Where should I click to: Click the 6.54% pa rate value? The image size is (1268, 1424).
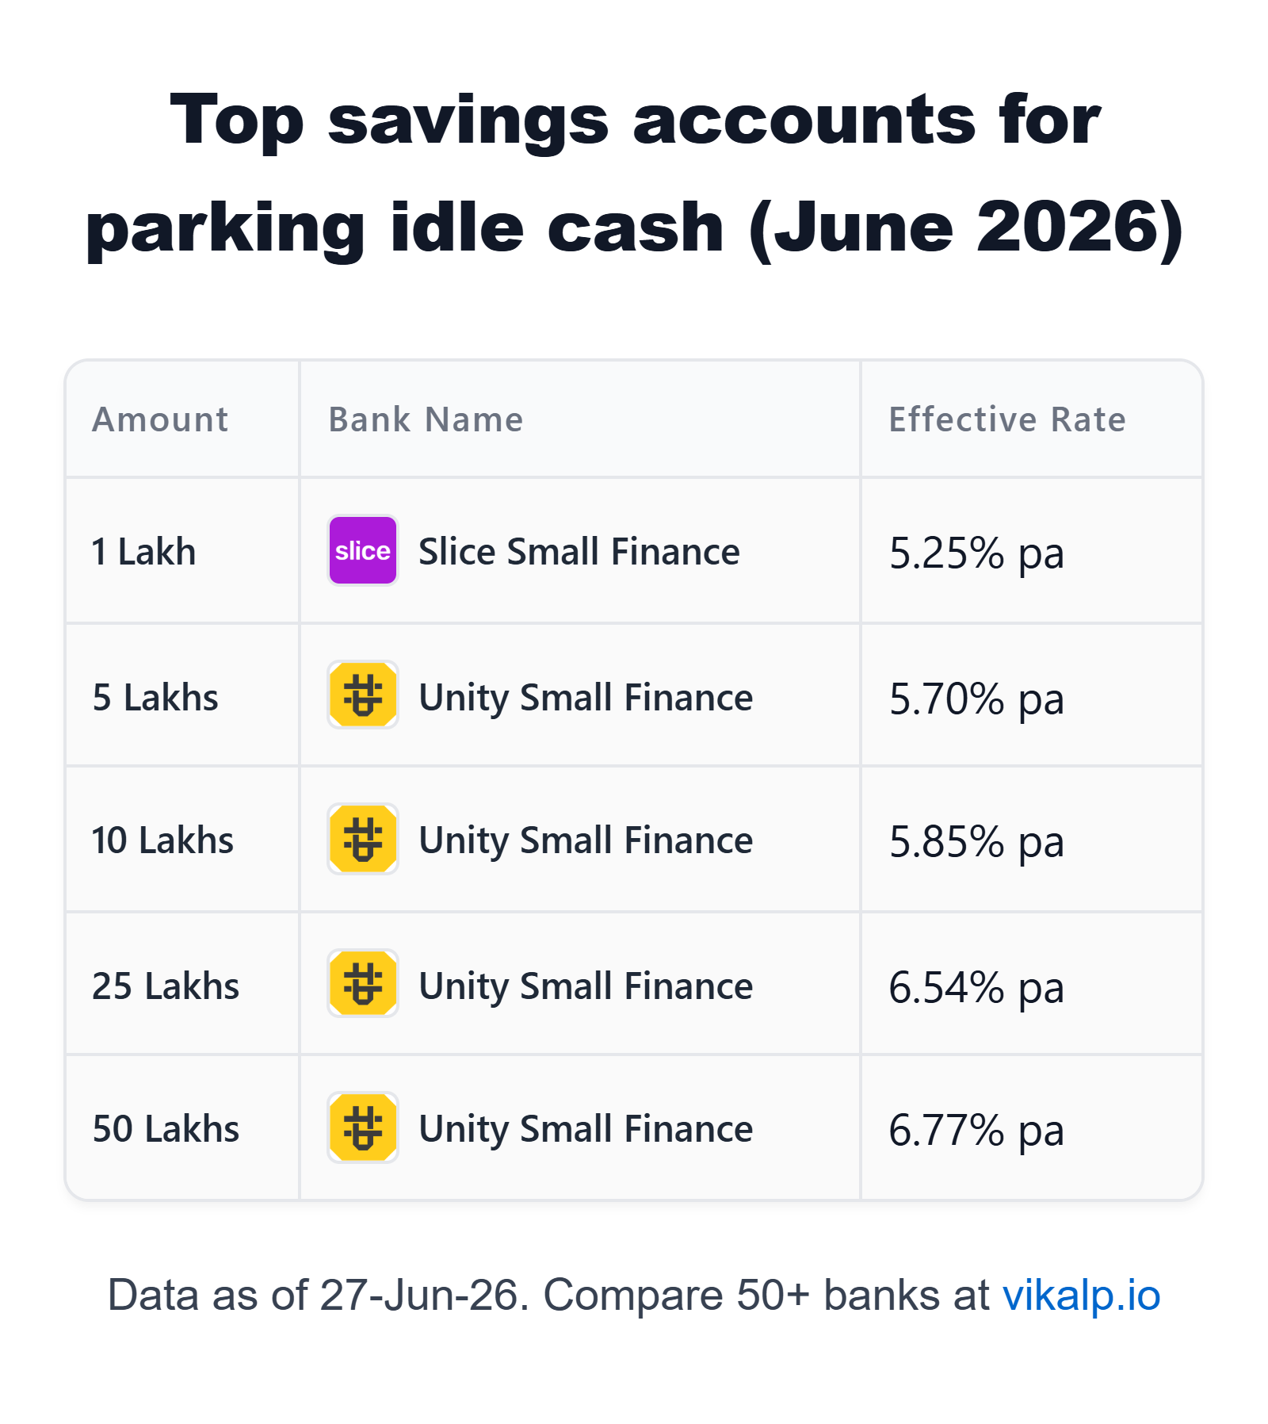[976, 988]
